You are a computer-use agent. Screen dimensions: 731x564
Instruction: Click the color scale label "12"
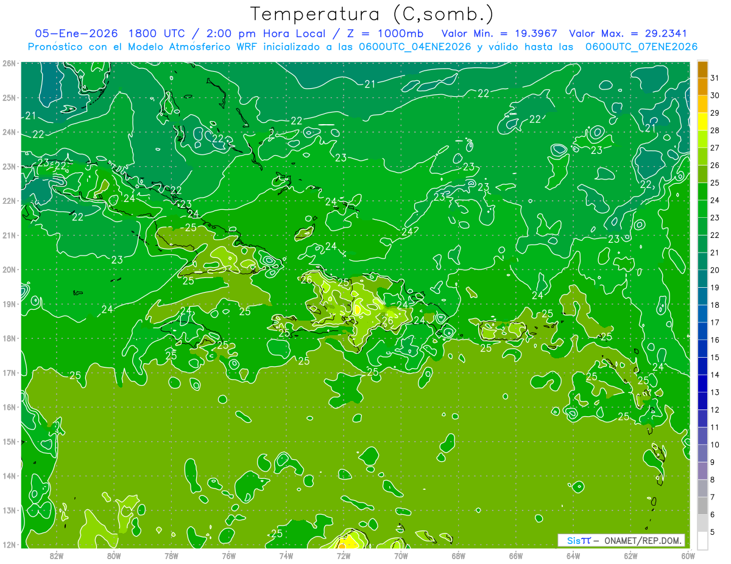tap(715, 409)
